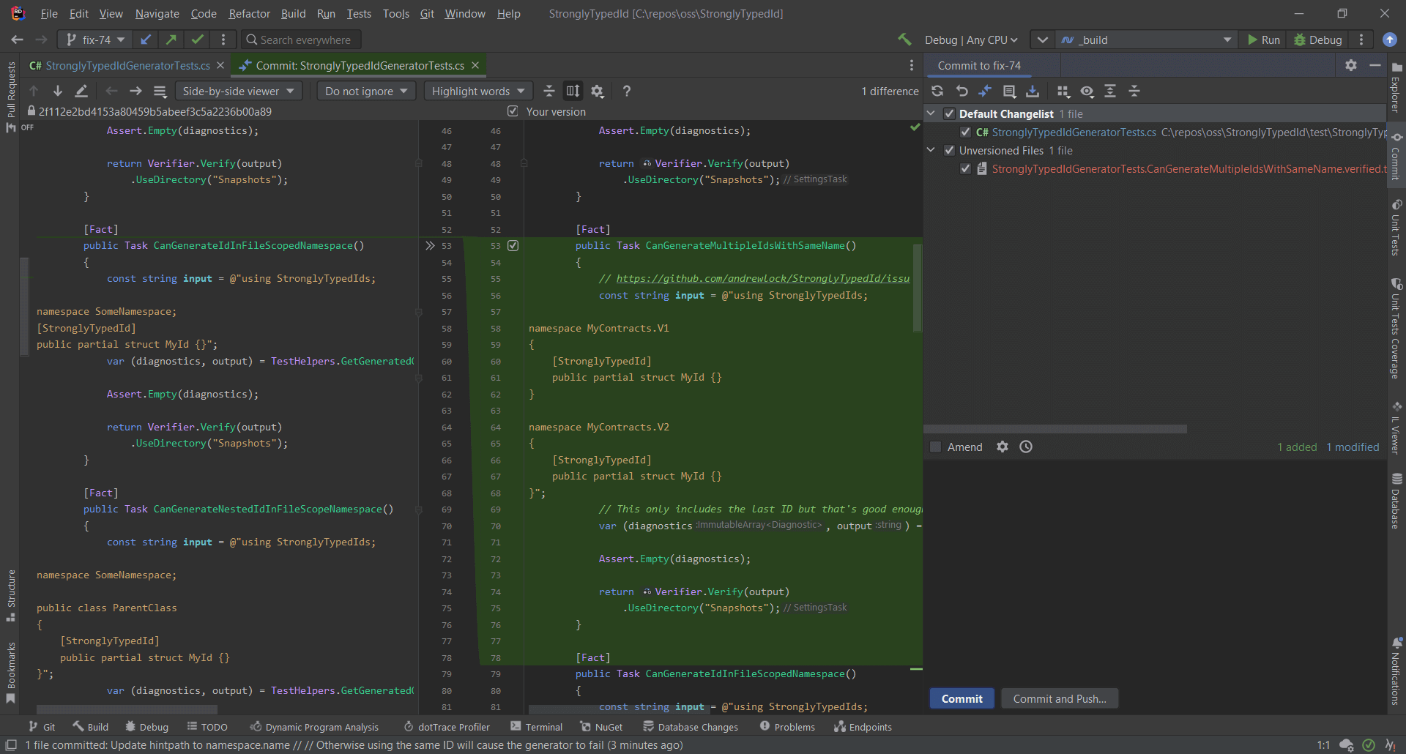Click the Debug button in toolbar
The image size is (1406, 754).
tap(1318, 40)
